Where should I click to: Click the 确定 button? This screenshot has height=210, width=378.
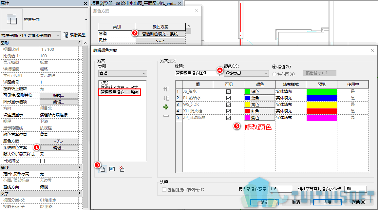pyautogui.click(x=264, y=202)
